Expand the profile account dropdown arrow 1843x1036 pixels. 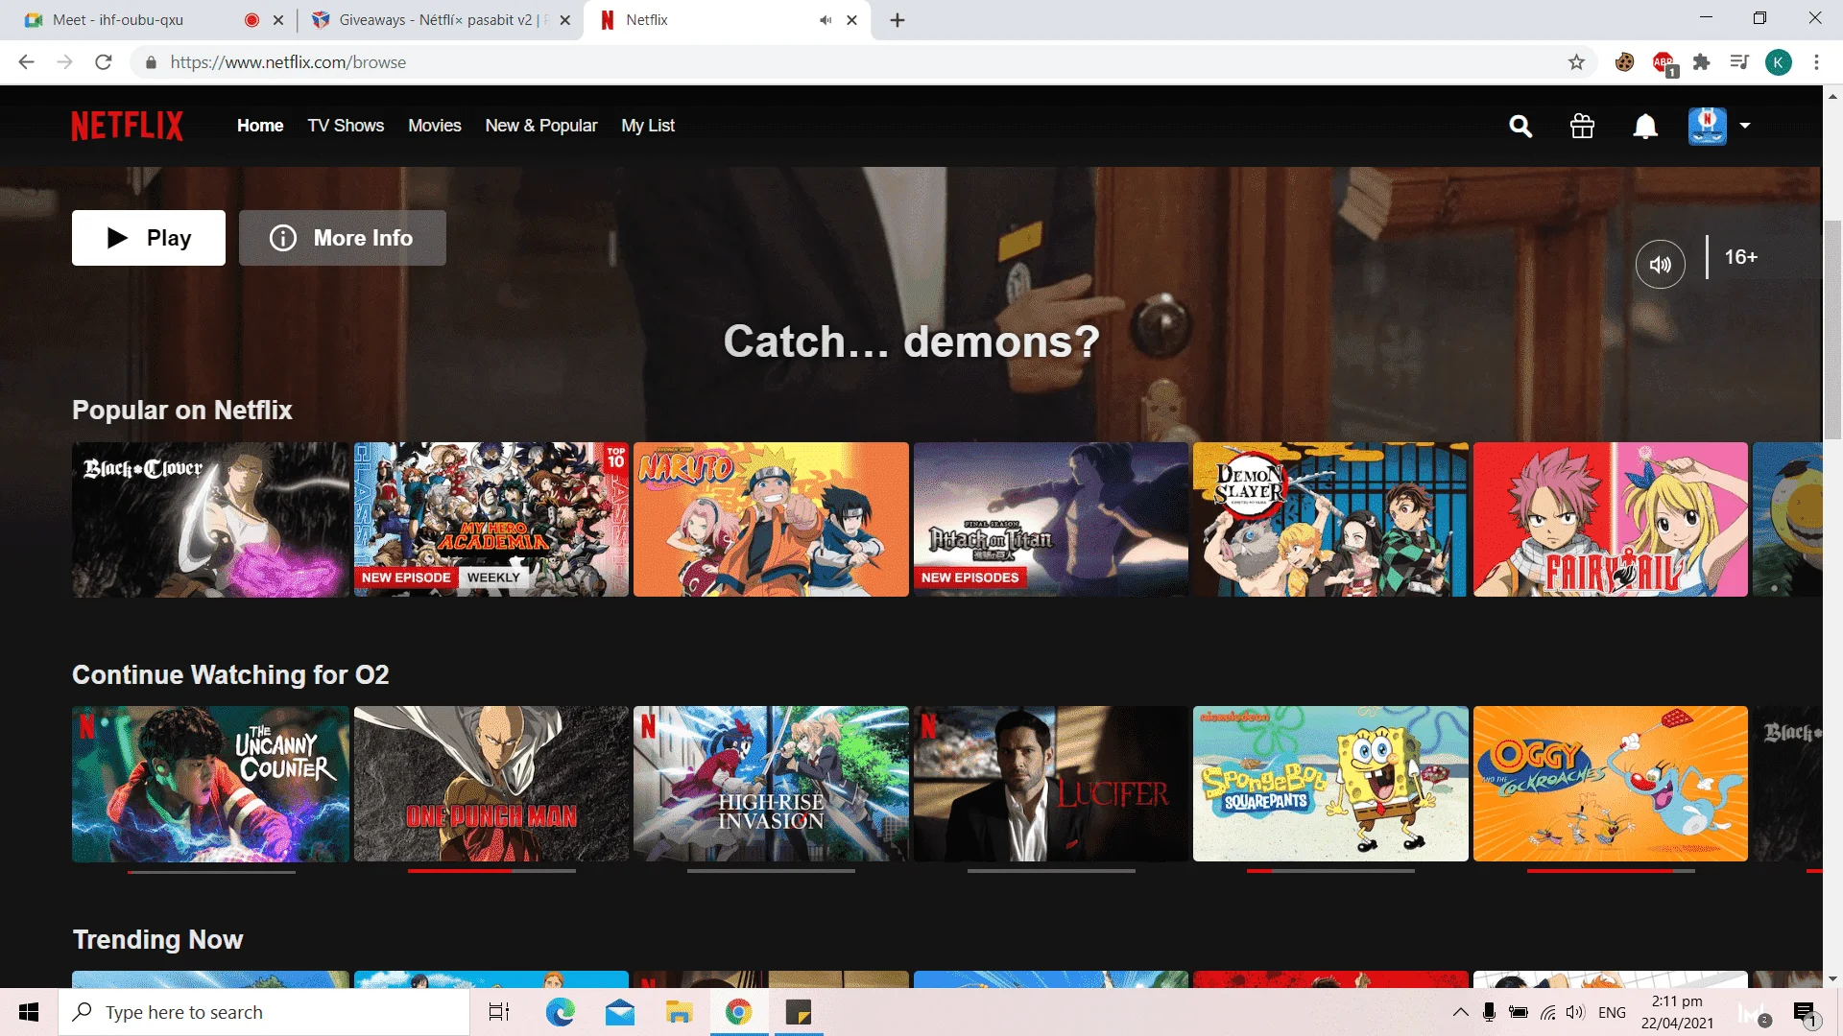point(1745,126)
